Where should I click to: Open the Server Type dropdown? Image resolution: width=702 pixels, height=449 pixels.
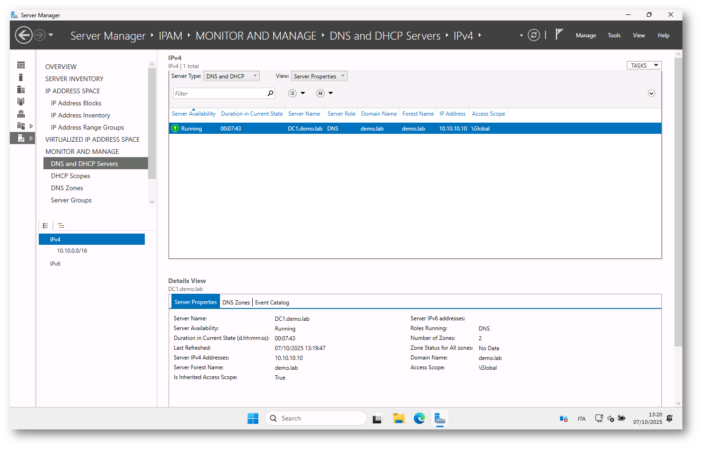coord(231,76)
